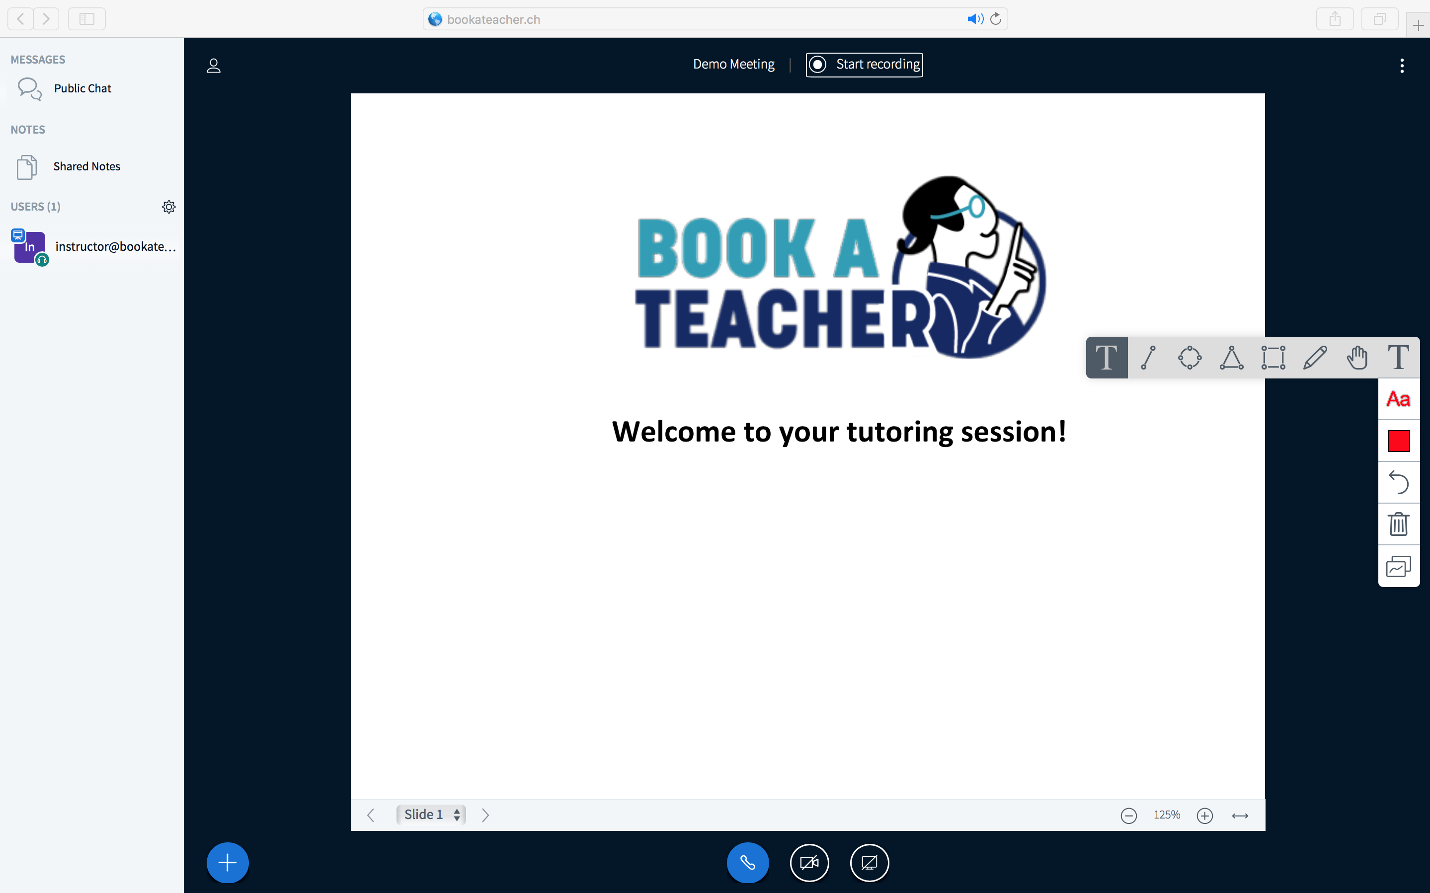Open the red color swatch picker
The width and height of the screenshot is (1430, 893).
(x=1399, y=441)
